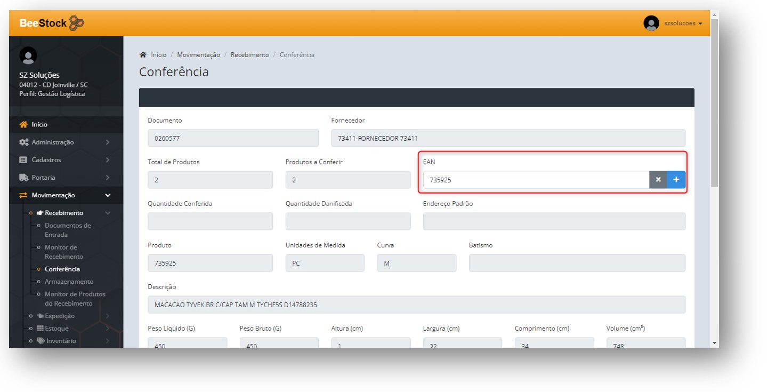Open Administração gears menu item
Viewport: 768px width, 392px height.
pyautogui.click(x=52, y=142)
